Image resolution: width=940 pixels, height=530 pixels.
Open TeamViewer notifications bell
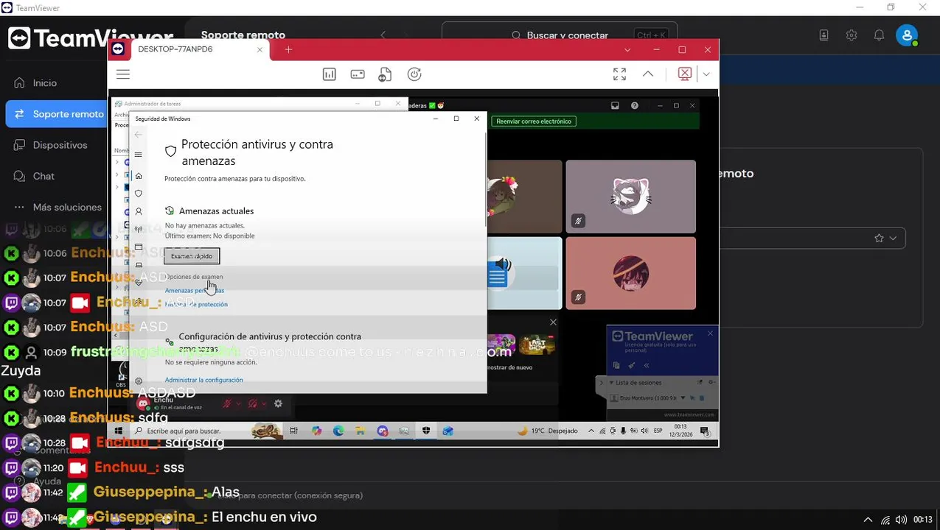point(879,35)
